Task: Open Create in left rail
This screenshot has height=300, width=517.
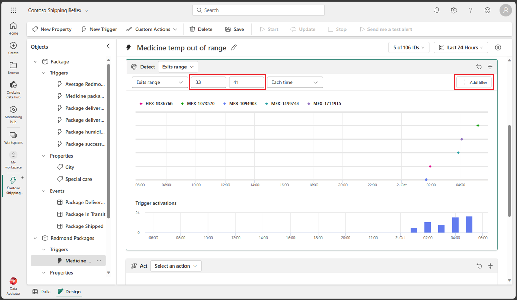Action: click(13, 48)
